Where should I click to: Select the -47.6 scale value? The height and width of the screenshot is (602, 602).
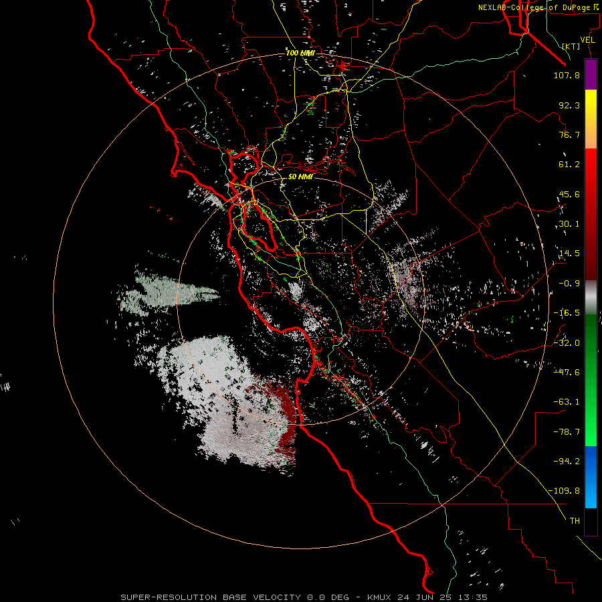coord(567,372)
